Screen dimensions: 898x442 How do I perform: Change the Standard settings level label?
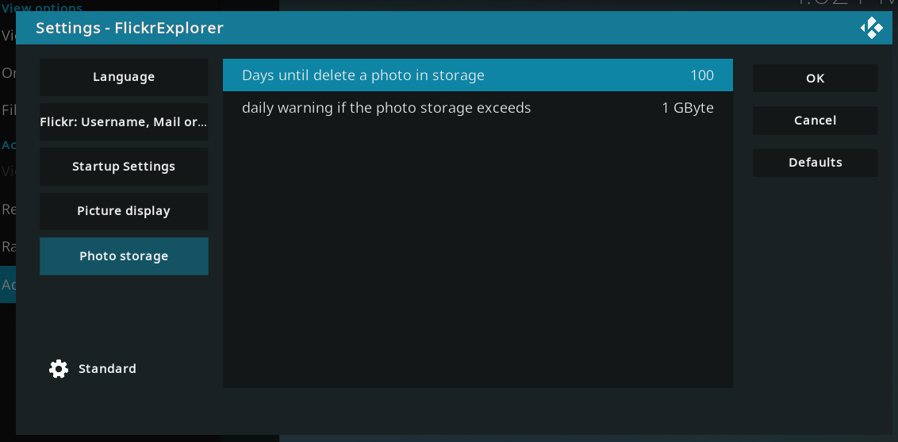[107, 369]
